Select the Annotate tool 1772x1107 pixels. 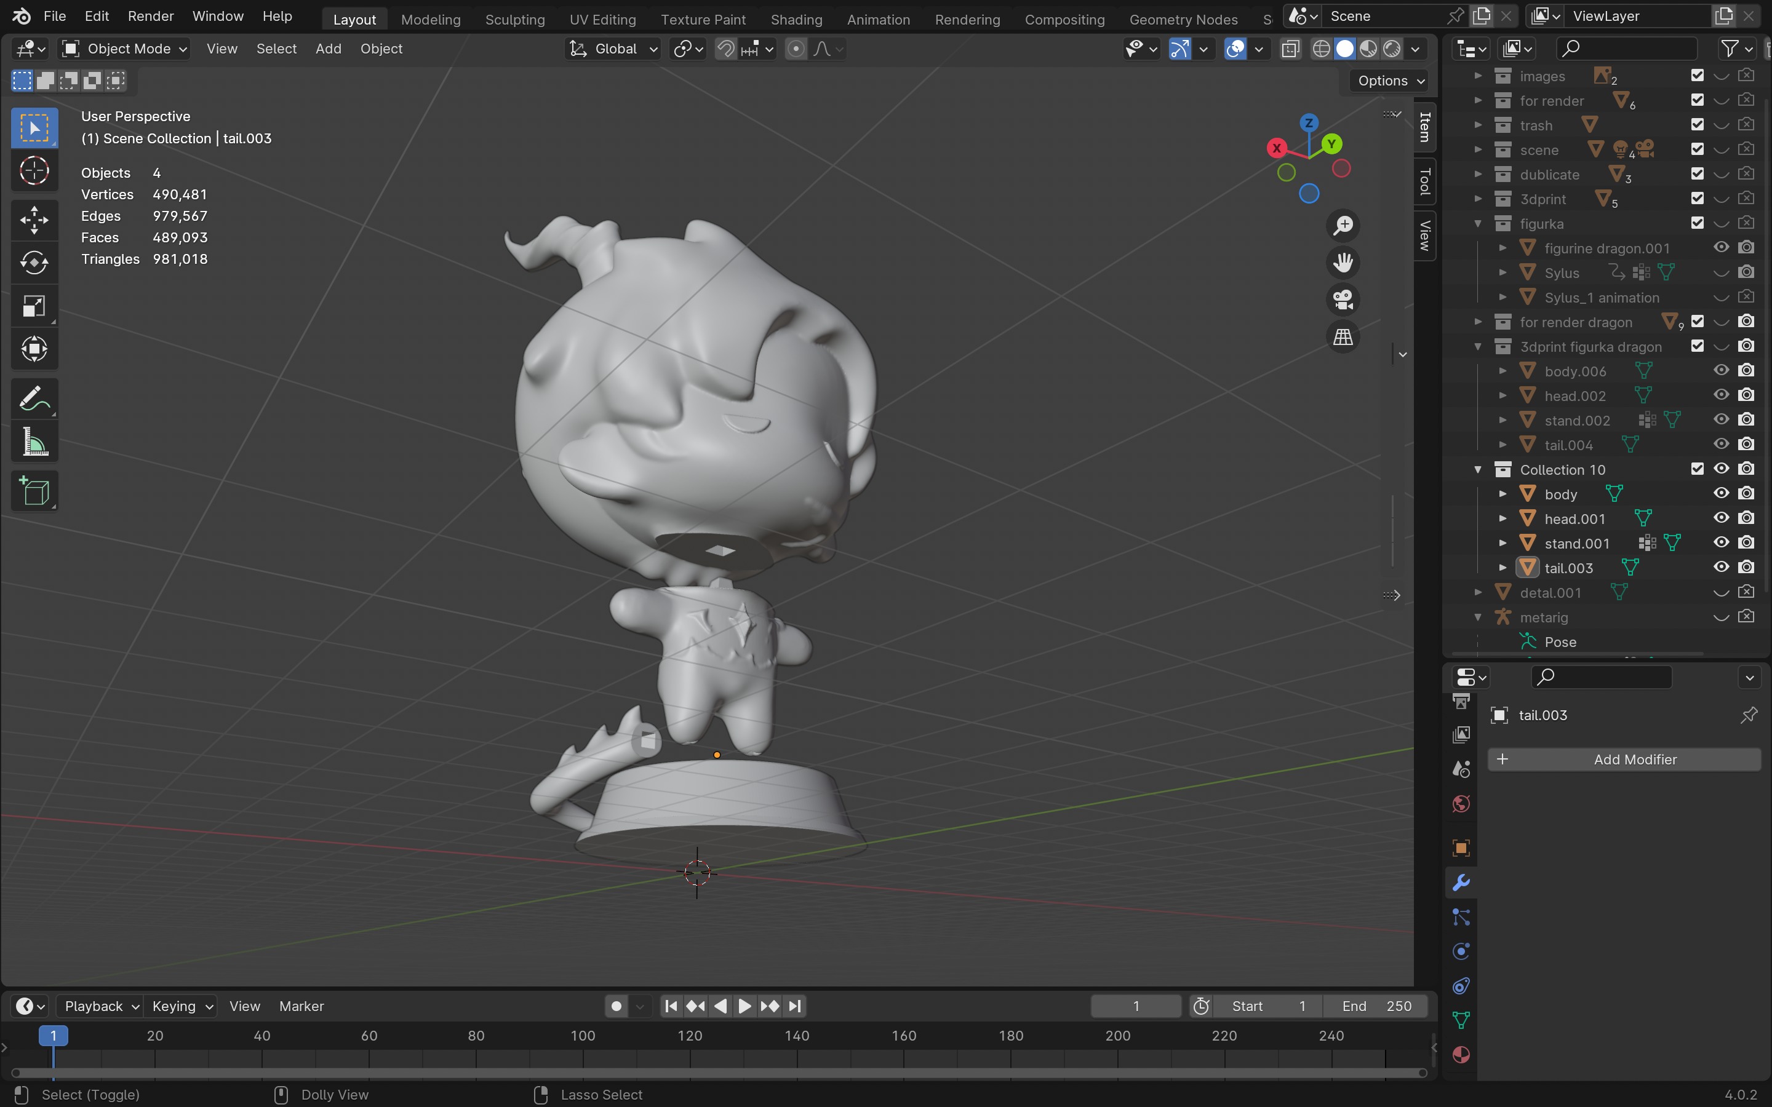point(34,399)
